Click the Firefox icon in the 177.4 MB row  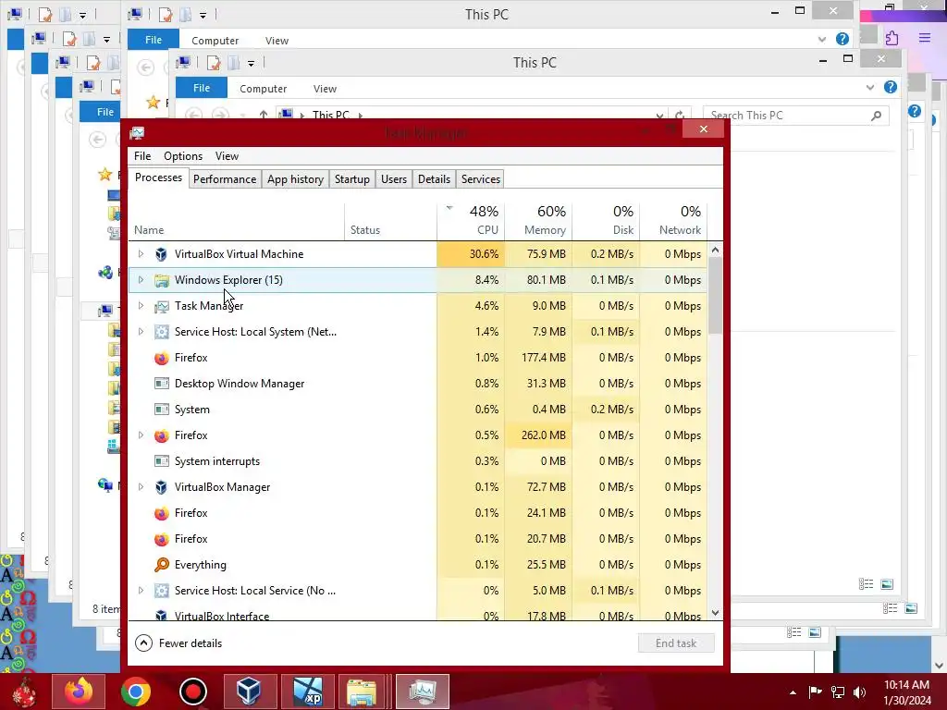point(161,358)
